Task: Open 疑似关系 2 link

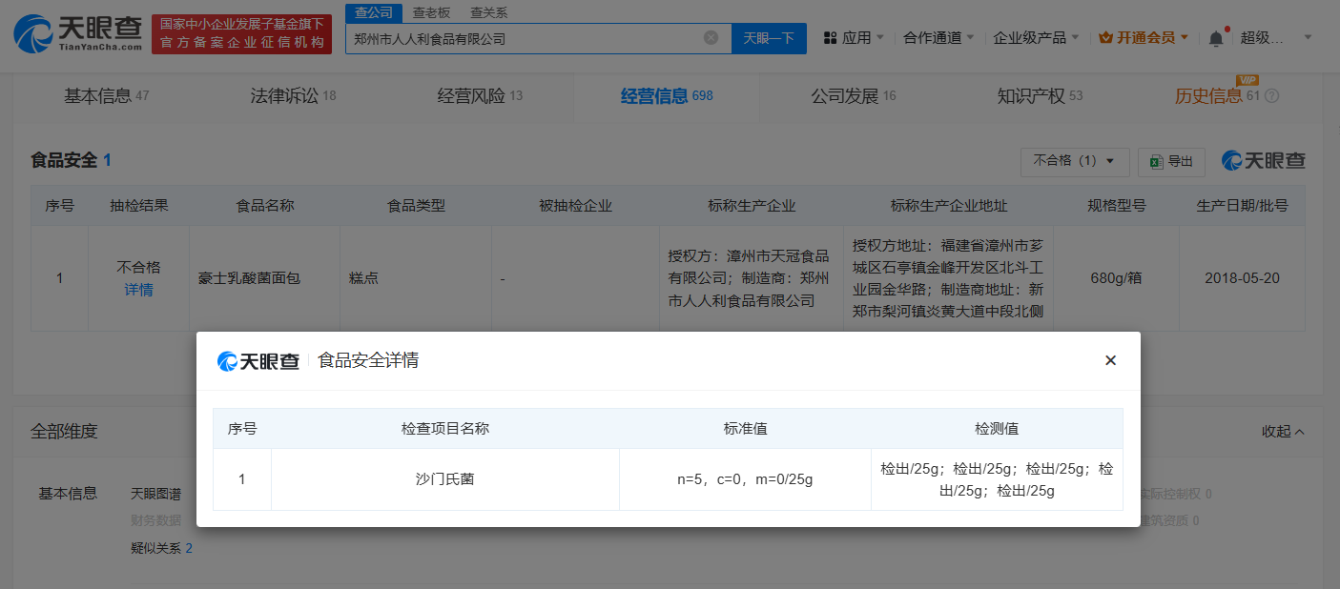Action: pos(161,548)
